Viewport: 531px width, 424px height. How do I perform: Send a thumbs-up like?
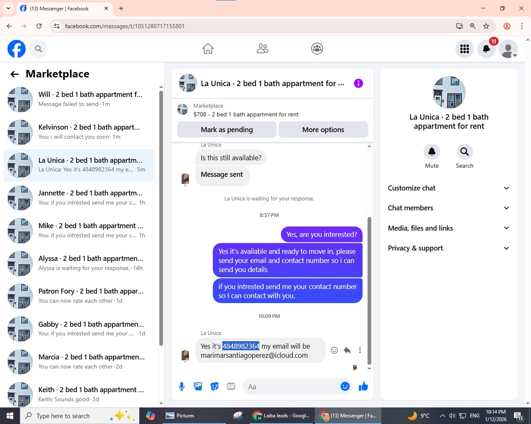363,386
